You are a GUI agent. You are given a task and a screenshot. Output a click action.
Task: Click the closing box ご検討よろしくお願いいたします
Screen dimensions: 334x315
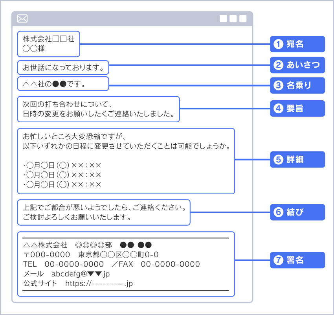[104, 212]
